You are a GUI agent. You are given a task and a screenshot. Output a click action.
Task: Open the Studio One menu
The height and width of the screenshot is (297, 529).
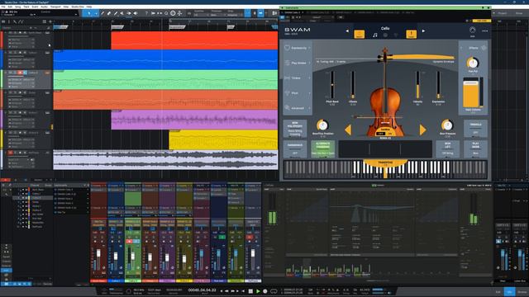(78, 7)
